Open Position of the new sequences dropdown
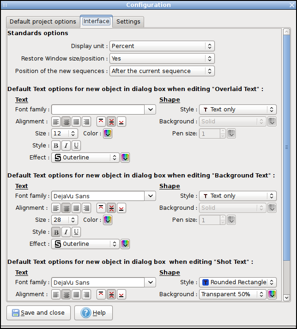The image size is (297, 329). (x=162, y=71)
